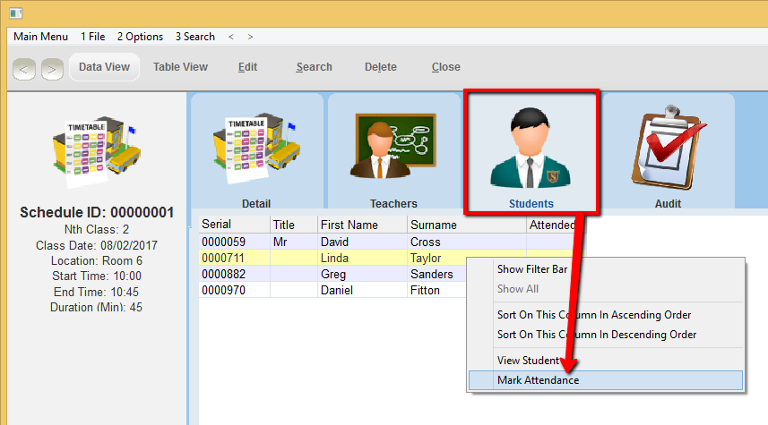
Task: Select the David Cross student row
Action: point(358,242)
